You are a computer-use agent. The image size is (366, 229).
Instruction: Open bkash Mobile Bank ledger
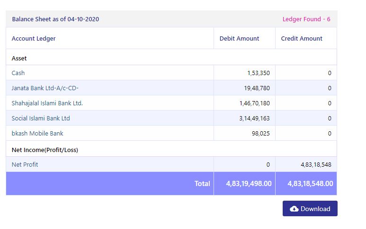pos(37,133)
